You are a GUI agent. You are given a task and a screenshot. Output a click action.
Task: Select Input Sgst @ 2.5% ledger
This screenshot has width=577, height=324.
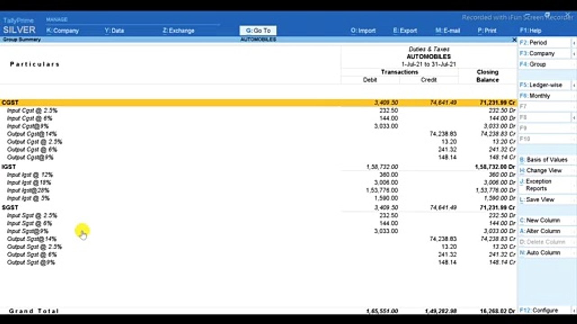[x=32, y=216]
